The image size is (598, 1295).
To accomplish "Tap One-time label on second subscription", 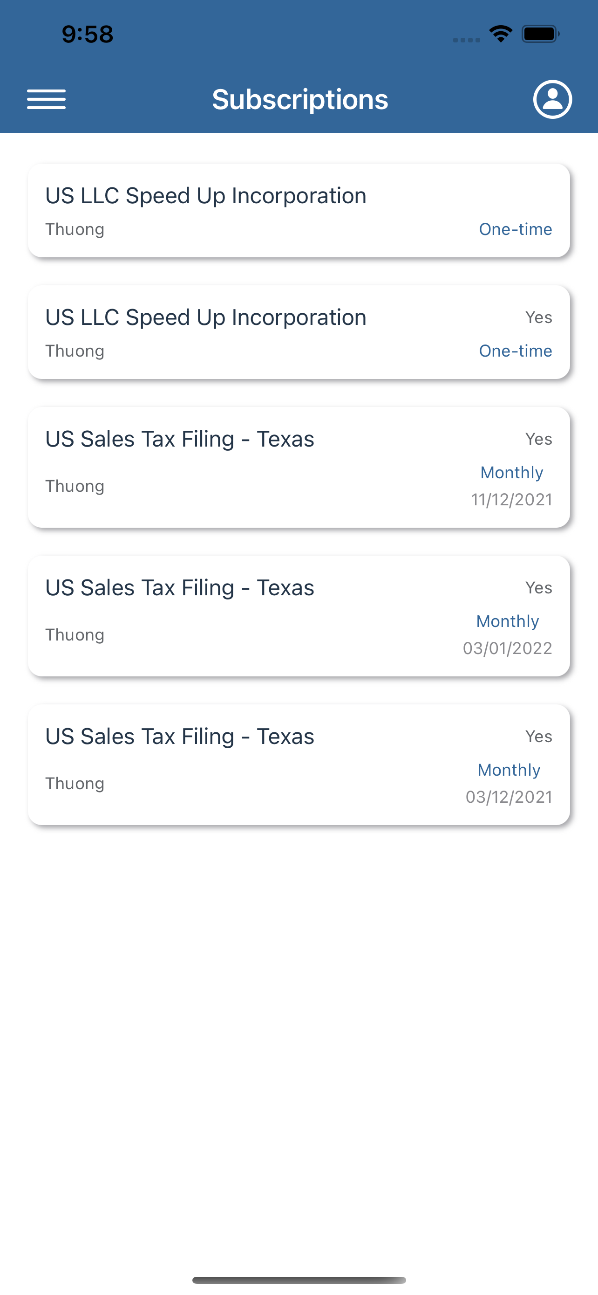I will click(516, 351).
